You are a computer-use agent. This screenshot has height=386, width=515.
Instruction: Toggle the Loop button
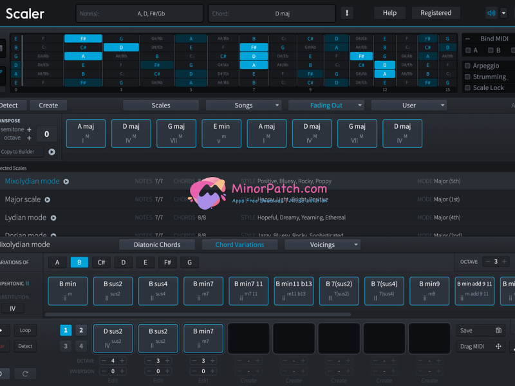(25, 330)
